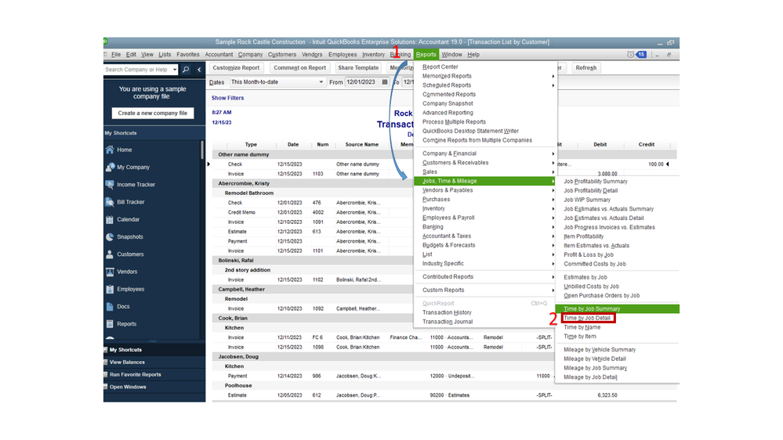Image resolution: width=783 pixels, height=440 pixels.
Task: Open the Snapshots shortcut icon
Action: [x=110, y=237]
